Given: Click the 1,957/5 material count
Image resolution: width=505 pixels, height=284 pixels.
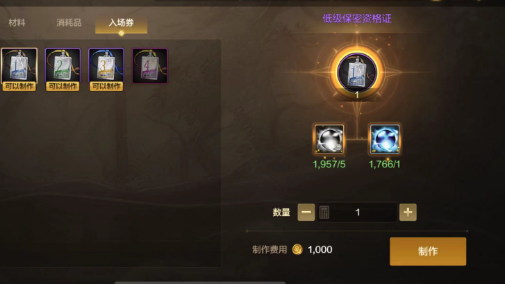Looking at the screenshot, I should 329,164.
